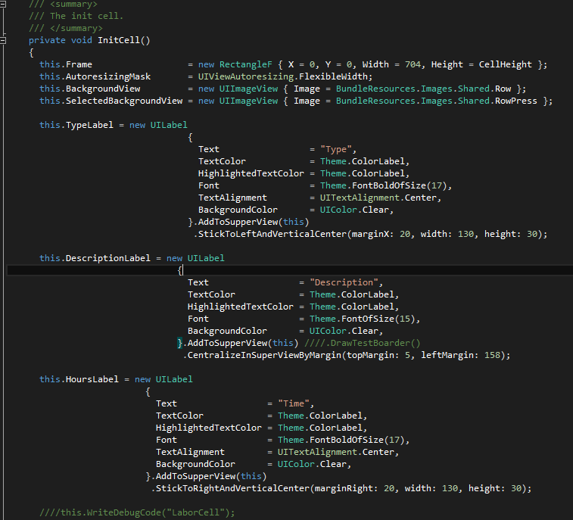Viewport: 573px width, 520px height.
Task: Click the commented WriteDebugCode call
Action: 137,512
